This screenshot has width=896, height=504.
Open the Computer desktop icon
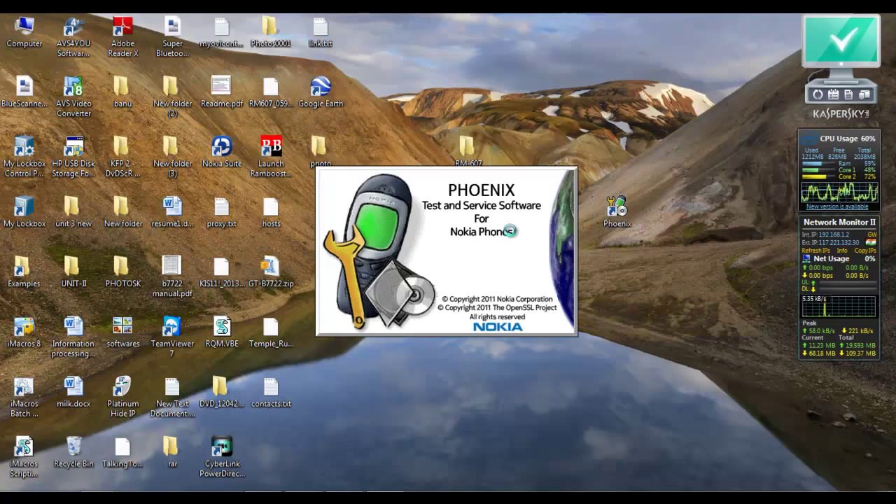pyautogui.click(x=24, y=32)
